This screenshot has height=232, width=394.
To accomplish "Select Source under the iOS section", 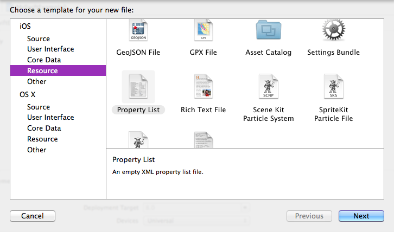I will click(39, 38).
